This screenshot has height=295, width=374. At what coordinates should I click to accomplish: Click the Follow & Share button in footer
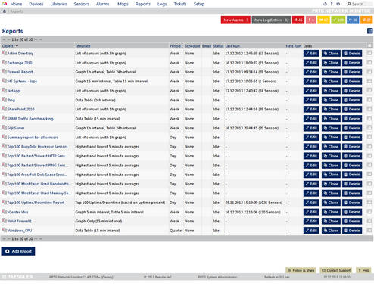click(301, 270)
